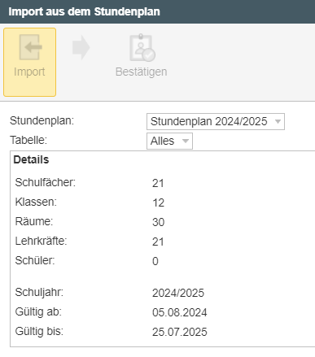This screenshot has height=357, width=315.
Task: Open the Stundenplan 2024/2025 dropdown
Action: (216, 121)
